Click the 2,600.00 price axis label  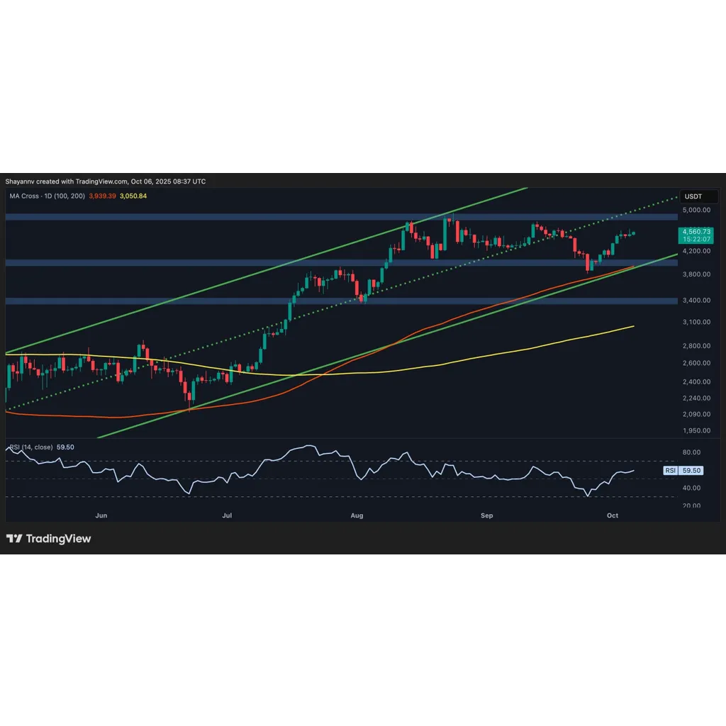click(696, 363)
